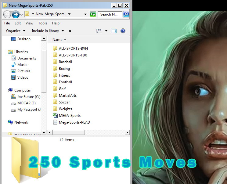227x184 pixels.
Task: Open the View menu
Action: (x=29, y=23)
